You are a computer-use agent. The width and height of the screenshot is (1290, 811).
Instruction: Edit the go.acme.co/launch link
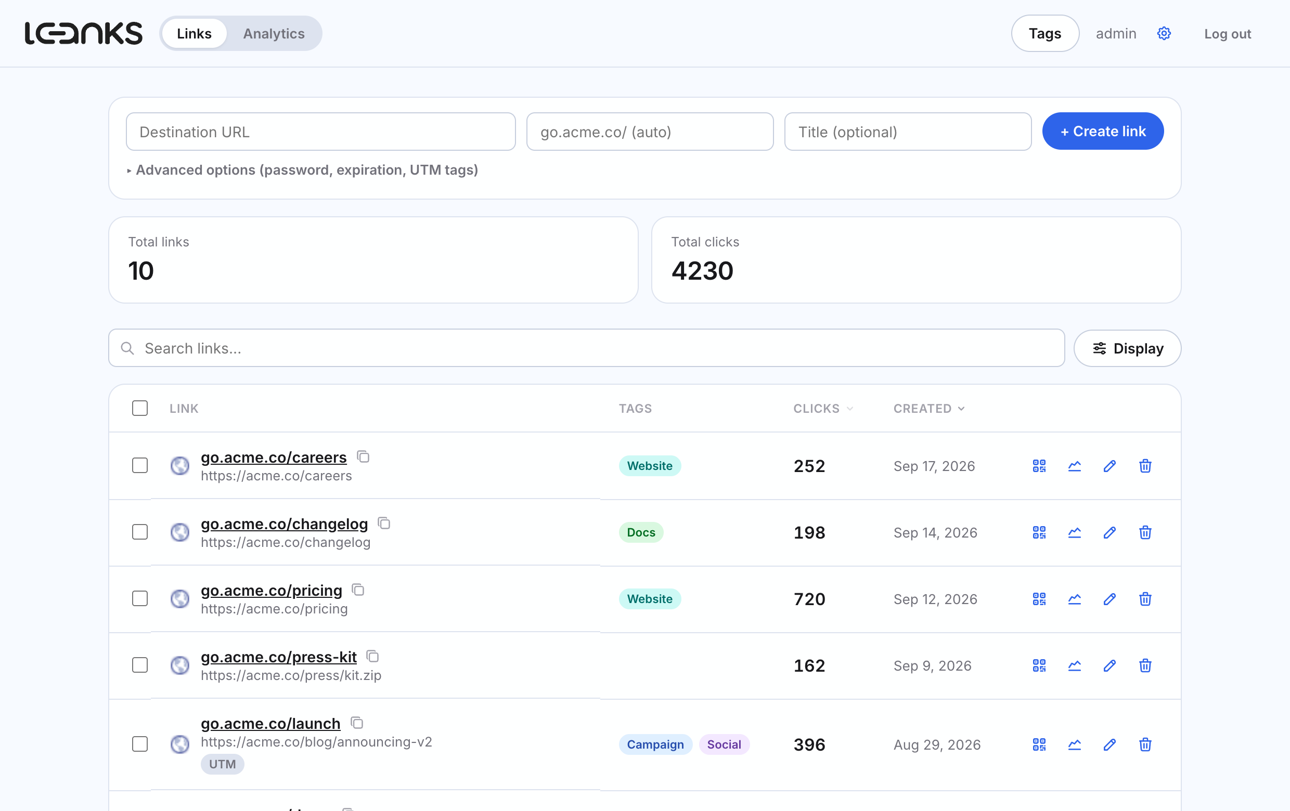coord(1110,744)
